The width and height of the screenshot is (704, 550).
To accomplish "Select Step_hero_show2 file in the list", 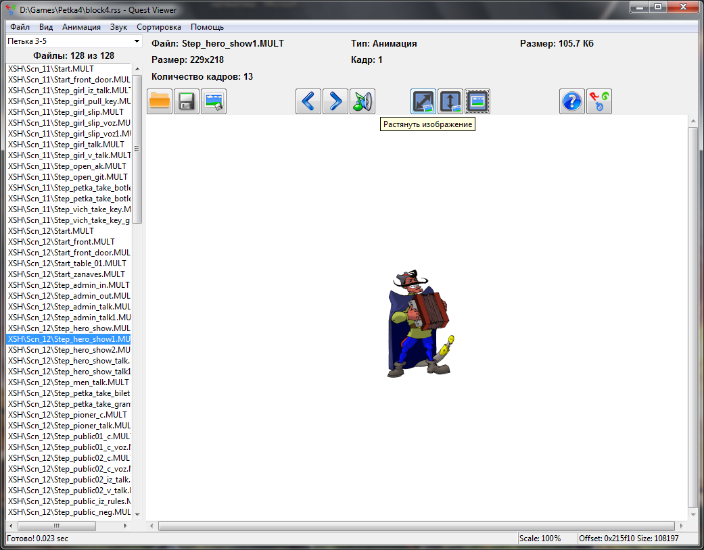I will [69, 350].
